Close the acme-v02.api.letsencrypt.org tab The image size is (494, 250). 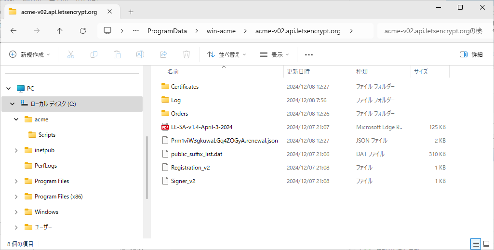click(x=109, y=12)
